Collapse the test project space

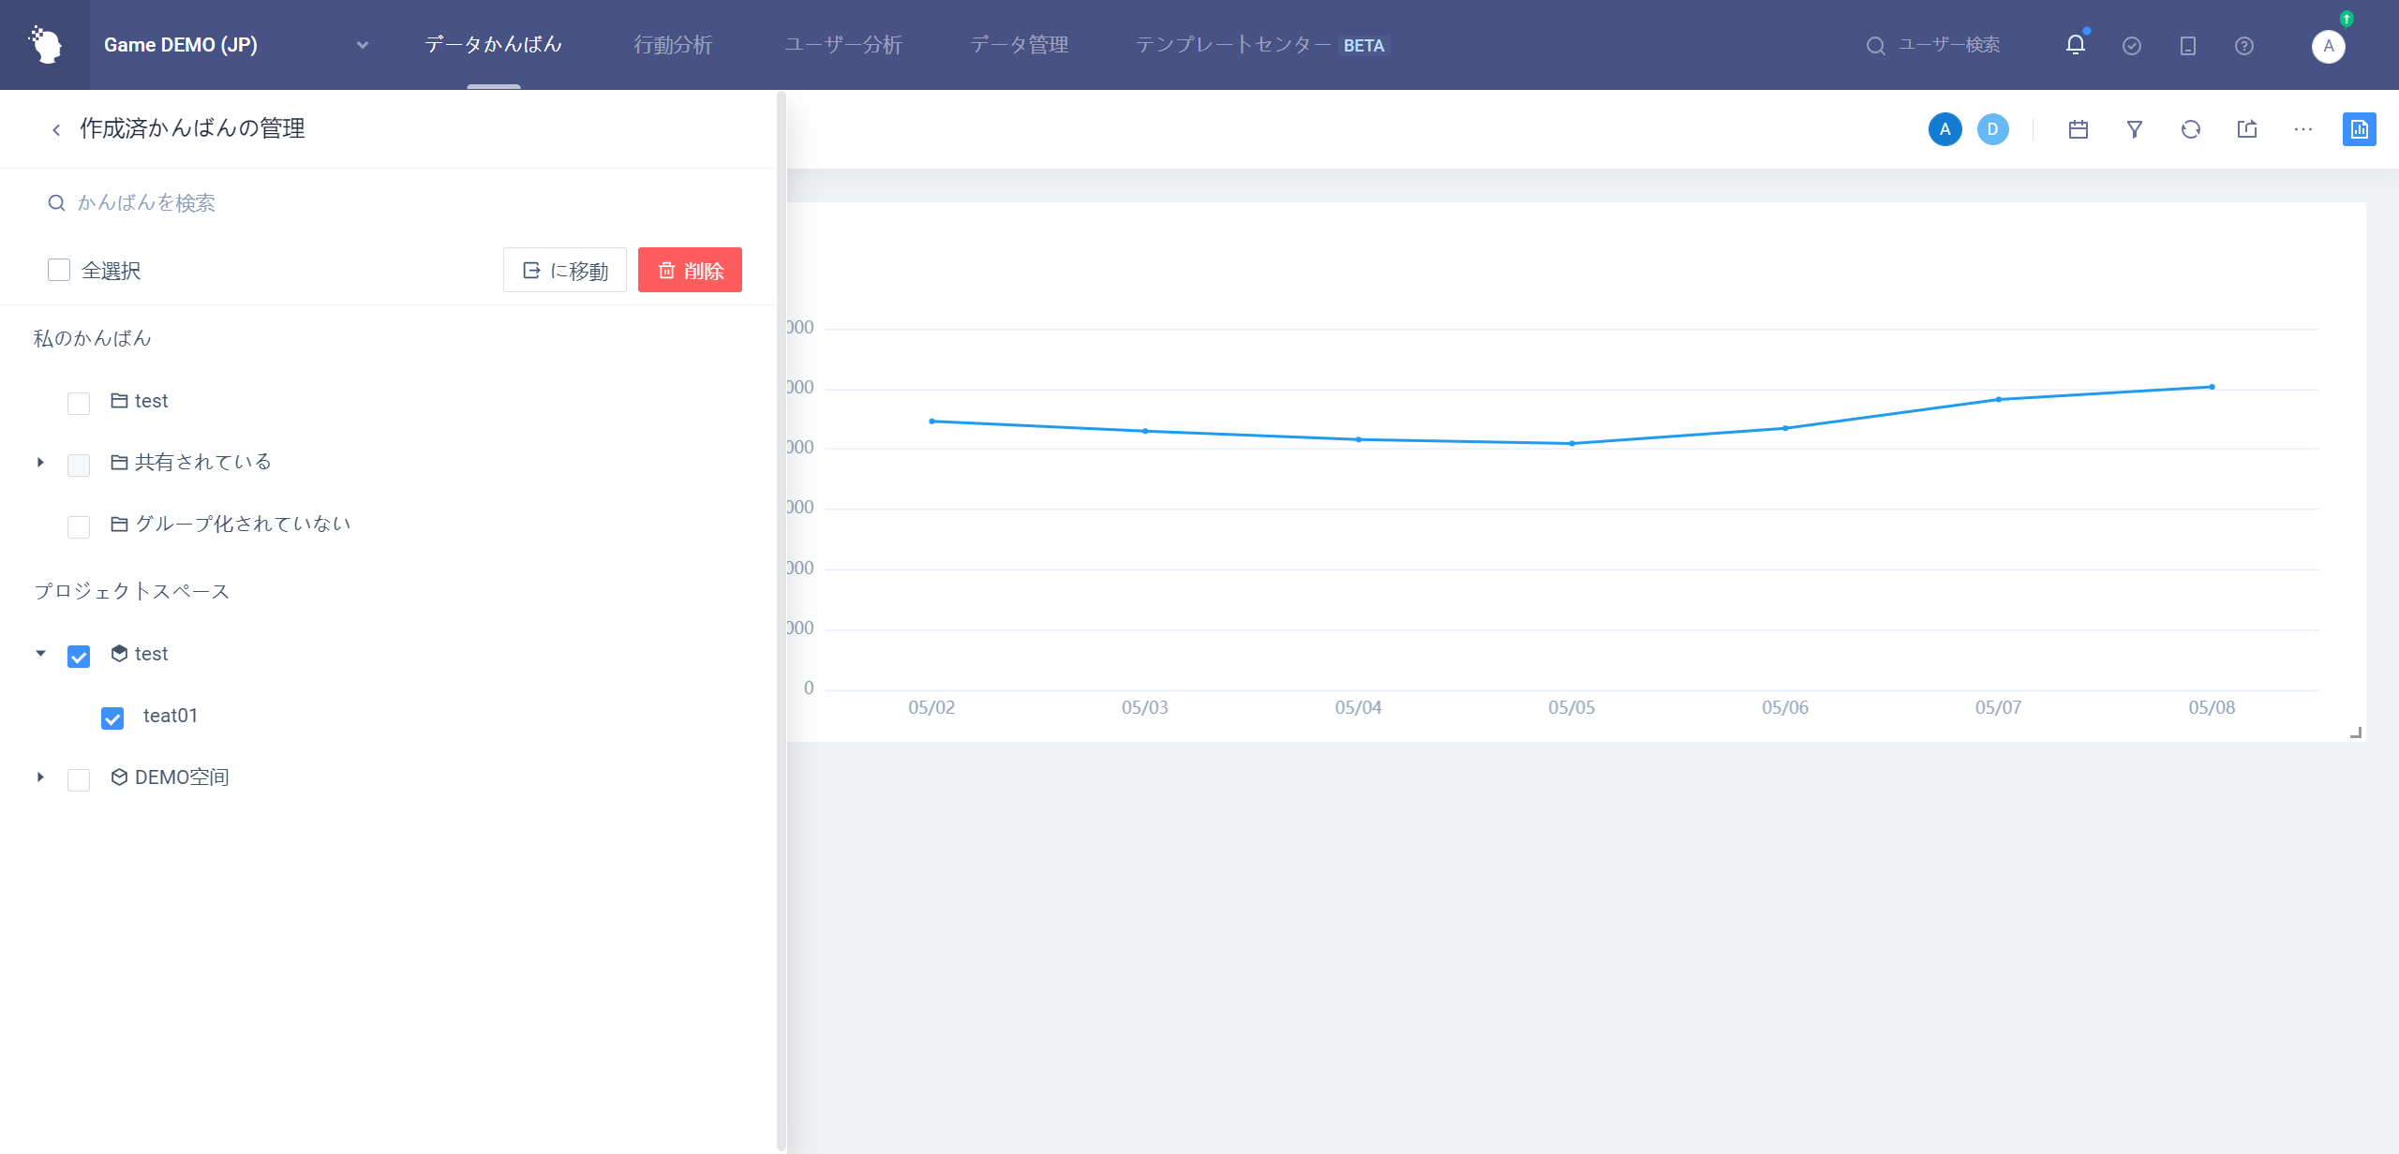40,654
